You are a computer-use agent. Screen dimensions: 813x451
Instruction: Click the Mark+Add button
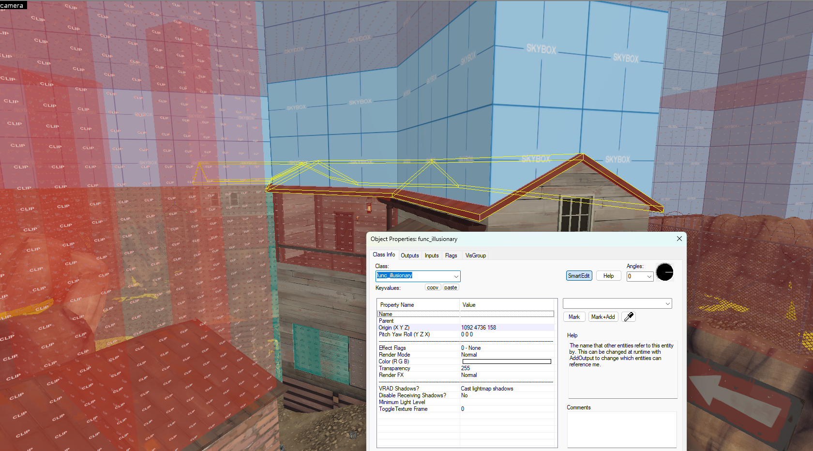(x=603, y=317)
